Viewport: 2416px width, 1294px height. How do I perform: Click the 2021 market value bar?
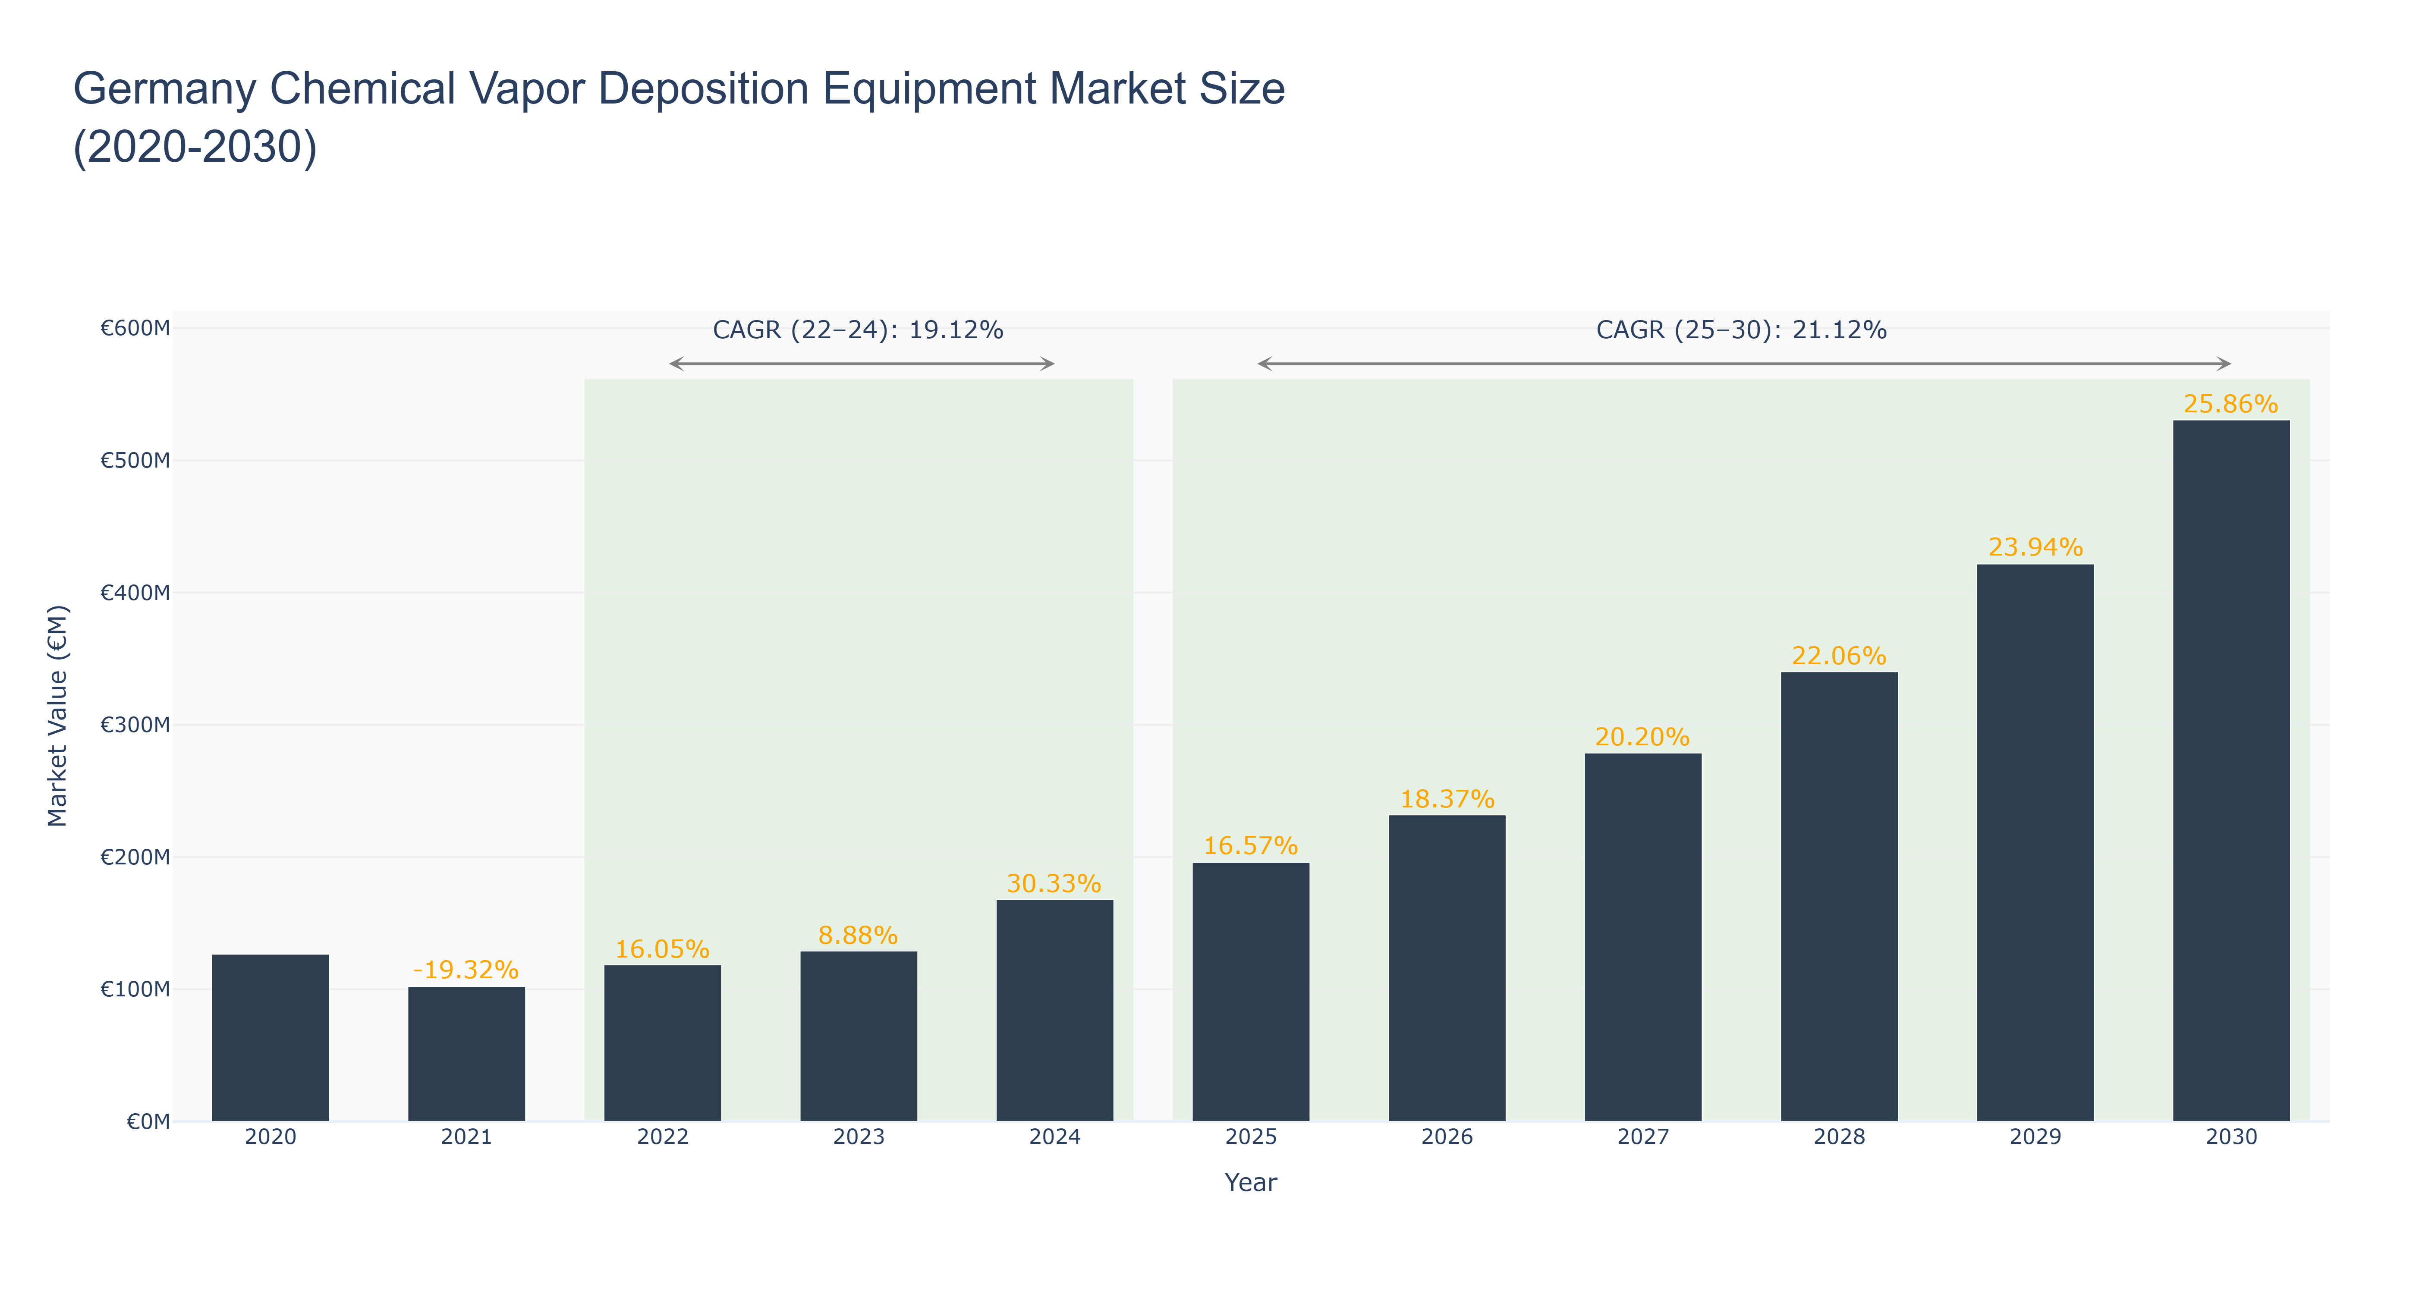pos(466,1054)
